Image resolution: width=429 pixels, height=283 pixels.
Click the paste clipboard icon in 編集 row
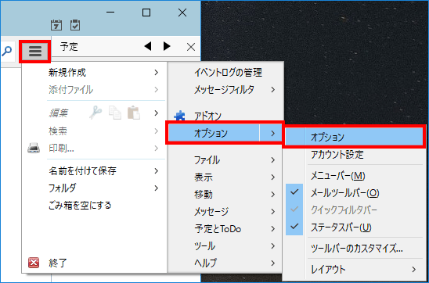point(134,113)
